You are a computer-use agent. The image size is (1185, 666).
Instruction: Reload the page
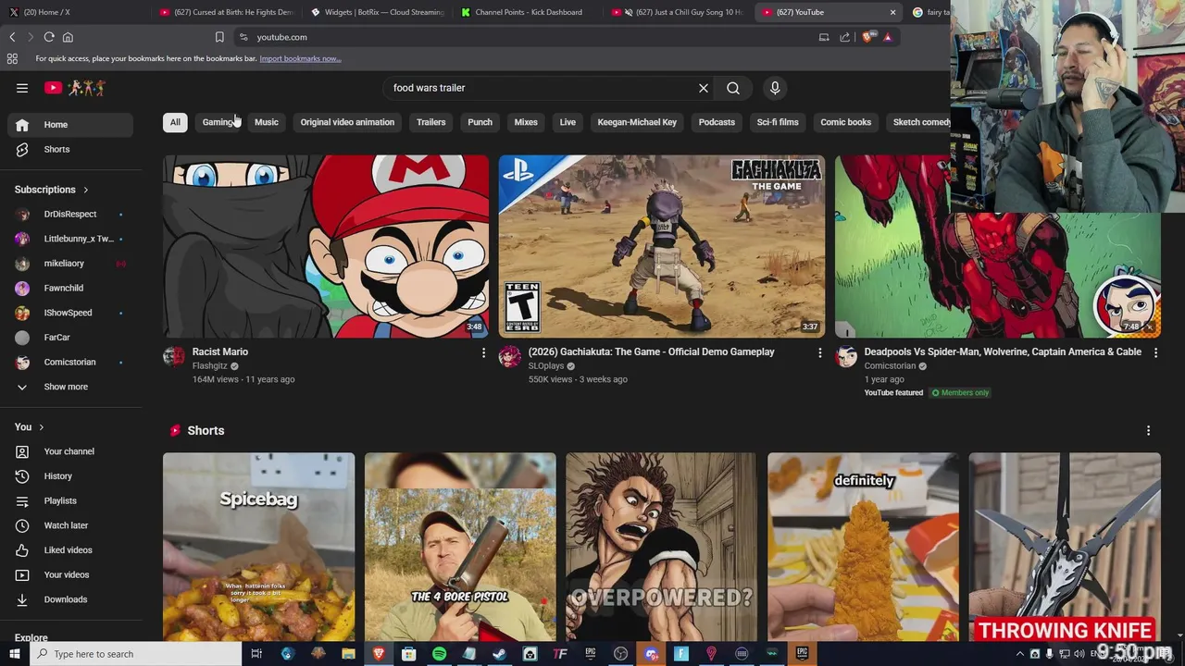pyautogui.click(x=49, y=37)
